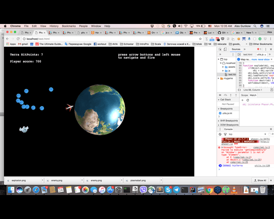Click the step over debugger icon
This screenshot has width=274, height=219.
click(225, 95)
